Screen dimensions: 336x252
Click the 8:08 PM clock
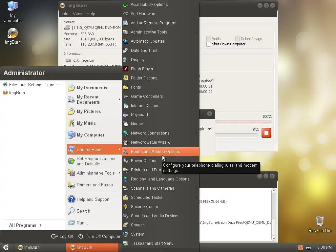click(324, 247)
